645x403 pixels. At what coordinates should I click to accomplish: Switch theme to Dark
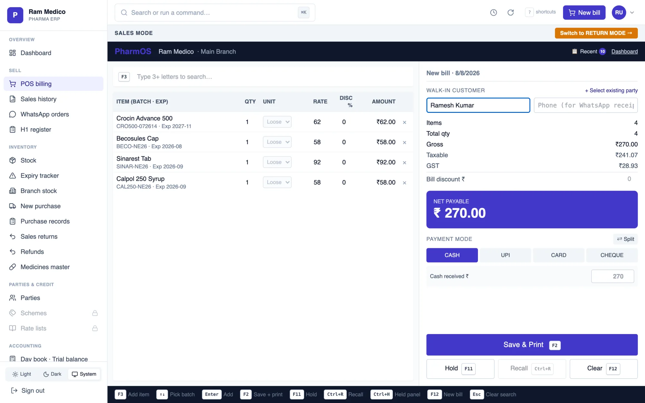(52, 374)
